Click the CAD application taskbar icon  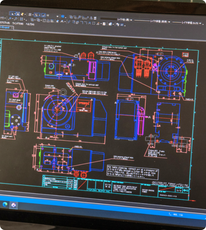coord(14,205)
